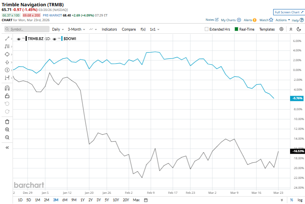Image resolution: width=305 pixels, height=204 pixels.
Task: Open chart settings gear
Action: tap(281, 29)
